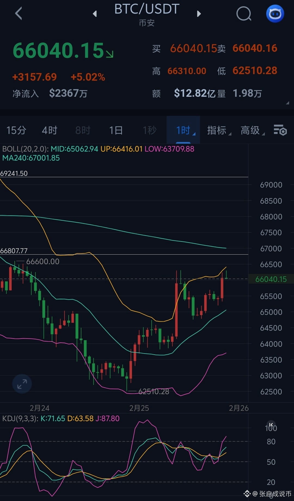Tap the K:71.65 value

53,418
